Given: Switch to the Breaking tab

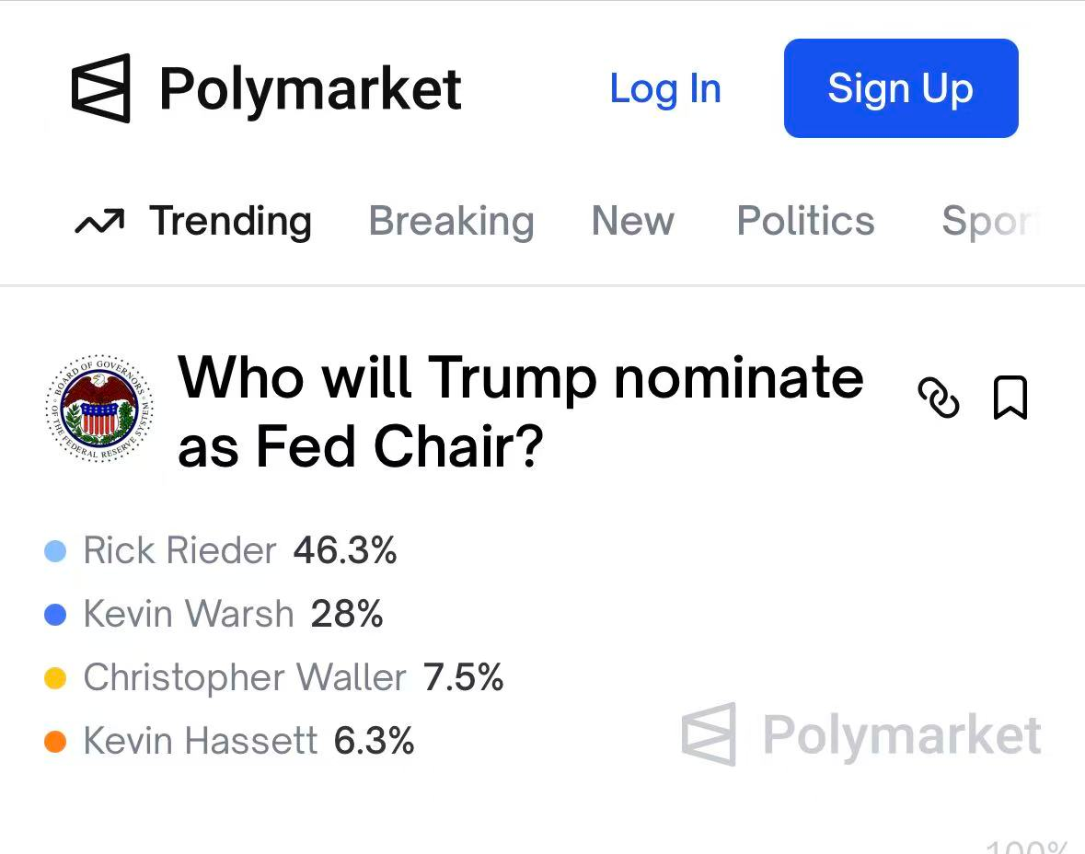Looking at the screenshot, I should (x=451, y=222).
